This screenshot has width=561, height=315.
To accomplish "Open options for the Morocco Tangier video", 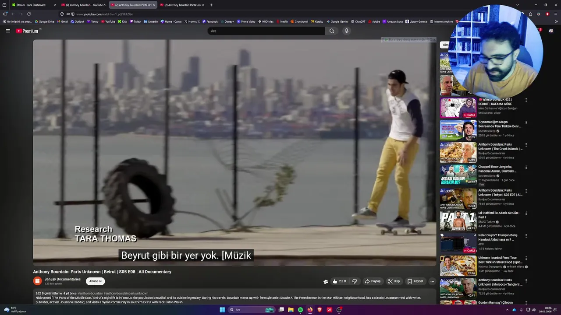I will 526,280.
